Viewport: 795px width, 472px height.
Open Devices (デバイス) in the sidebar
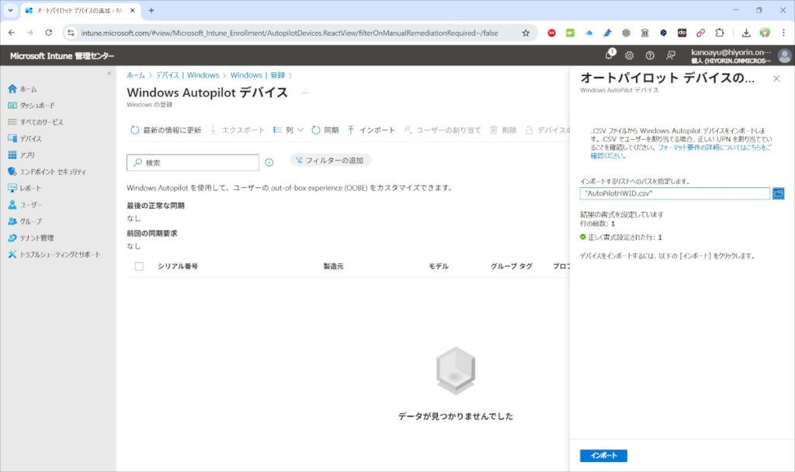[x=24, y=138]
